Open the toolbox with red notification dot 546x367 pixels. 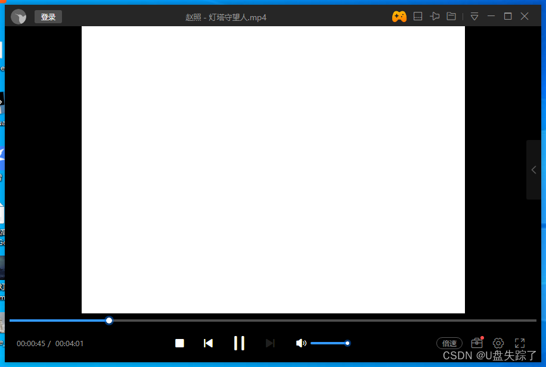click(x=476, y=343)
